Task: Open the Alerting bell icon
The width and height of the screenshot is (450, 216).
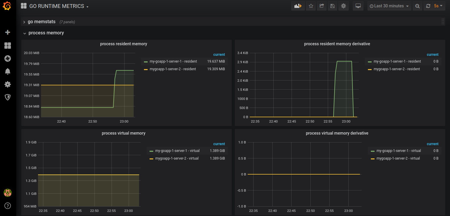Action: (x=8, y=71)
